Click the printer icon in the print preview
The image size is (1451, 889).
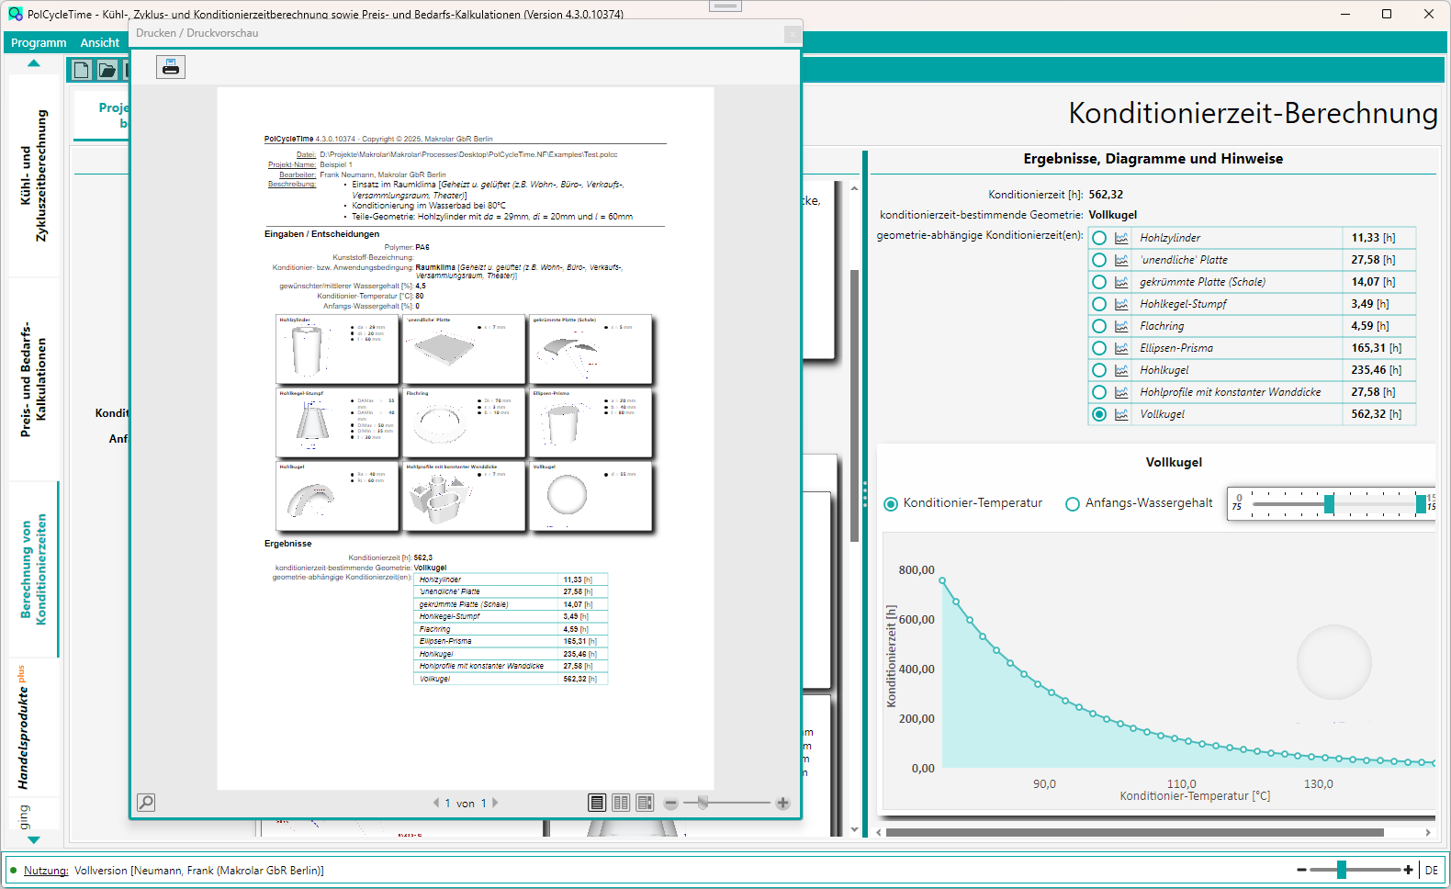[x=171, y=67]
